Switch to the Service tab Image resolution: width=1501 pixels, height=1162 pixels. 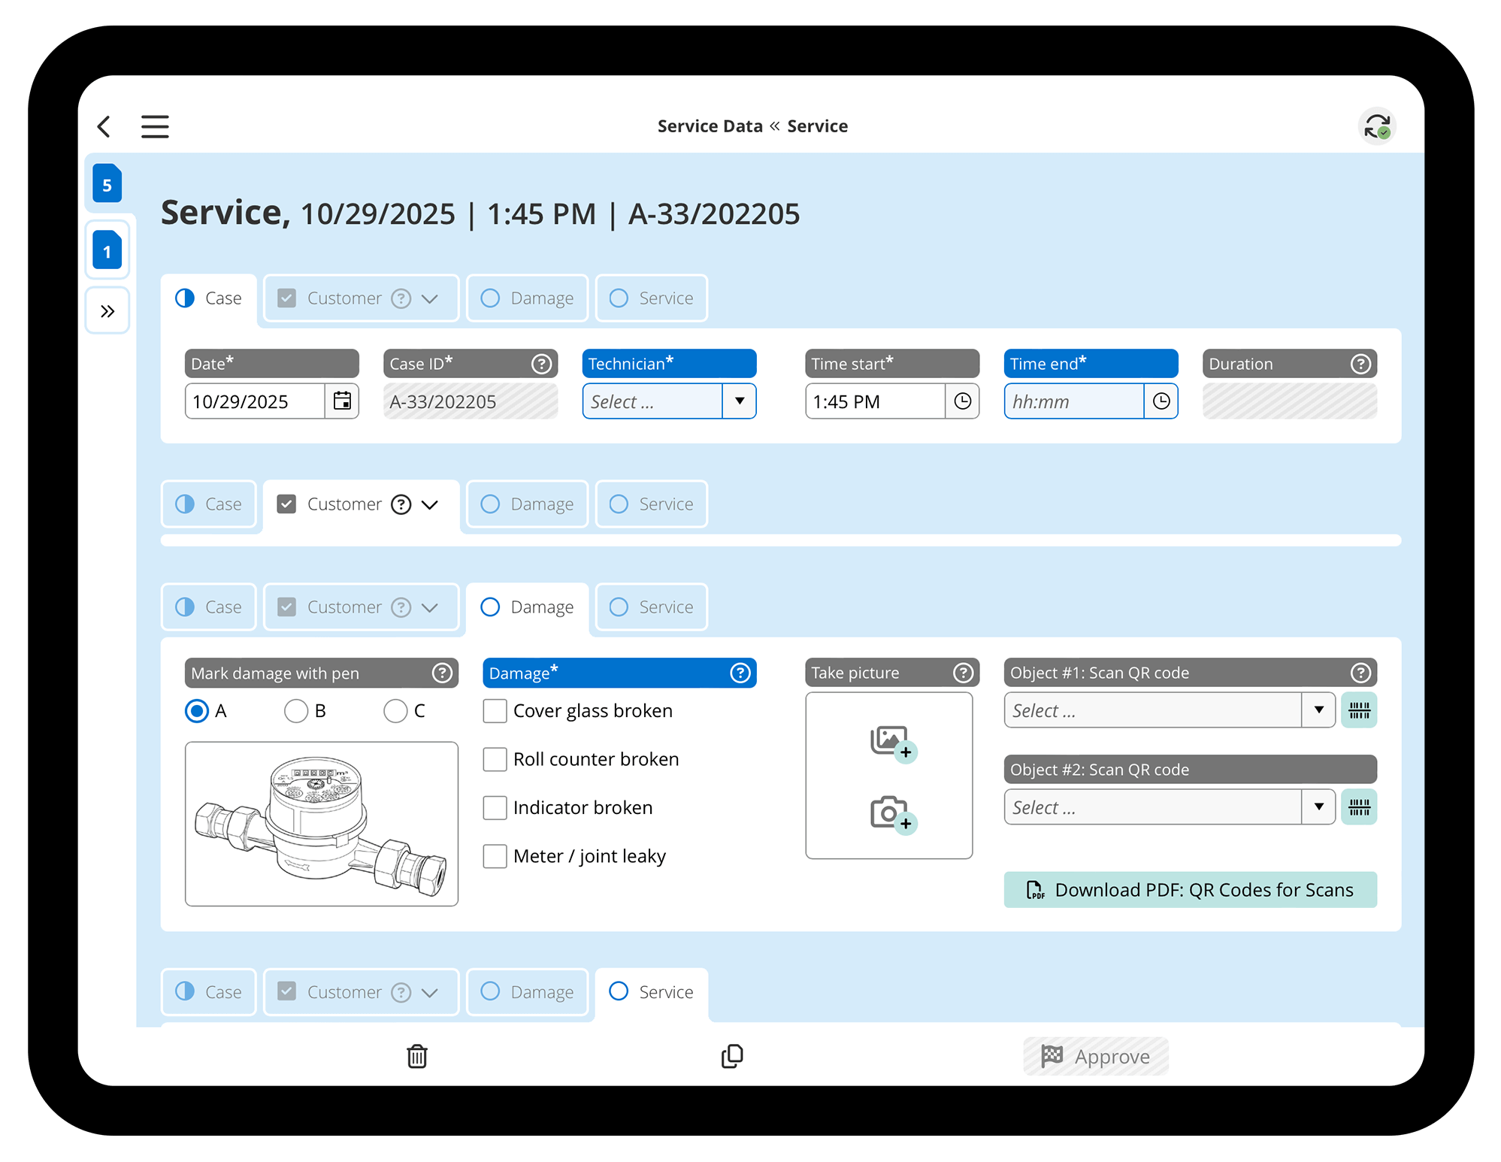pos(651,298)
